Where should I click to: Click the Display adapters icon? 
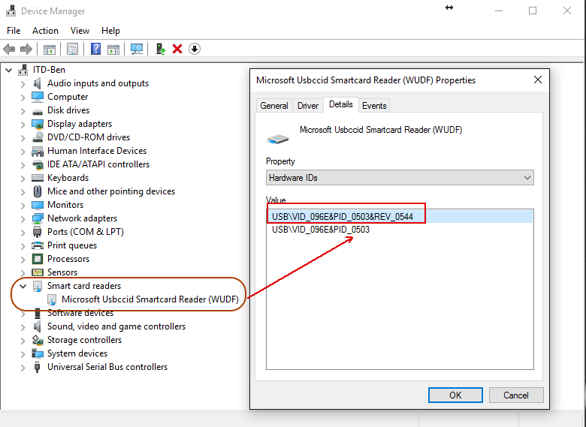(38, 124)
